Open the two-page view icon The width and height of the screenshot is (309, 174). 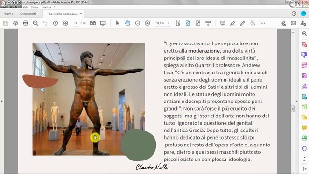[x=93, y=23]
